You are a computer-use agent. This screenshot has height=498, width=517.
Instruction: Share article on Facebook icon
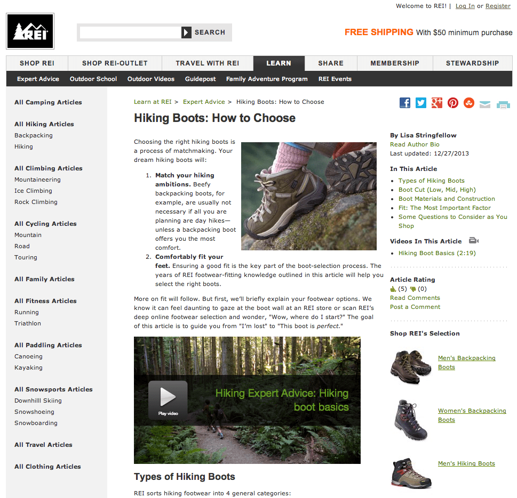(405, 103)
